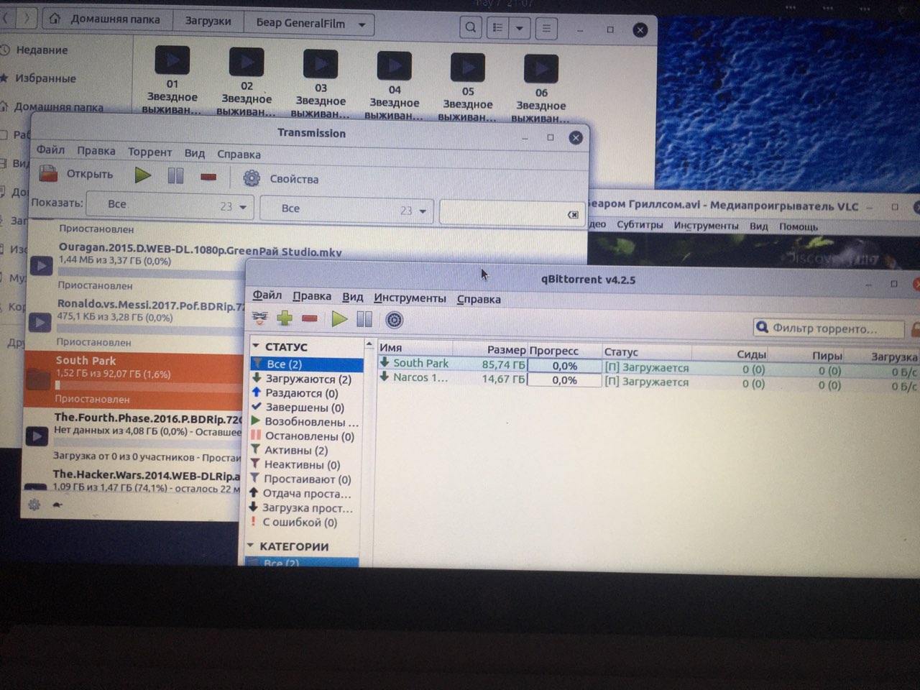This screenshot has height=690, width=920.
Task: Click Transmission bottom-left settings gear icon
Action: point(34,505)
